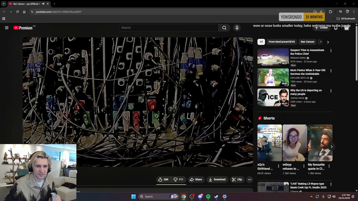358x201 pixels.
Task: Show more filter chips with arrow
Action: pyautogui.click(x=328, y=42)
